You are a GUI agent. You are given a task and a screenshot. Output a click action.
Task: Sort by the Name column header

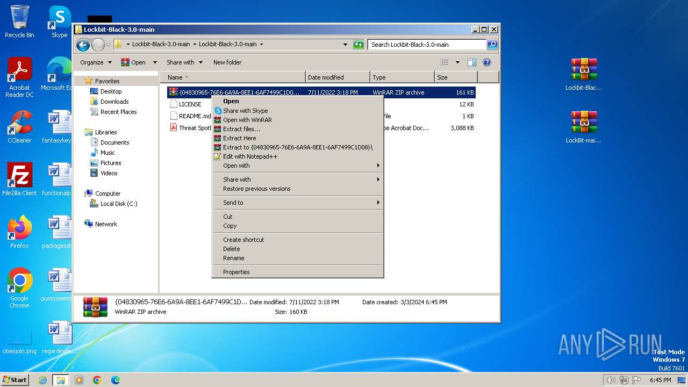click(233, 77)
